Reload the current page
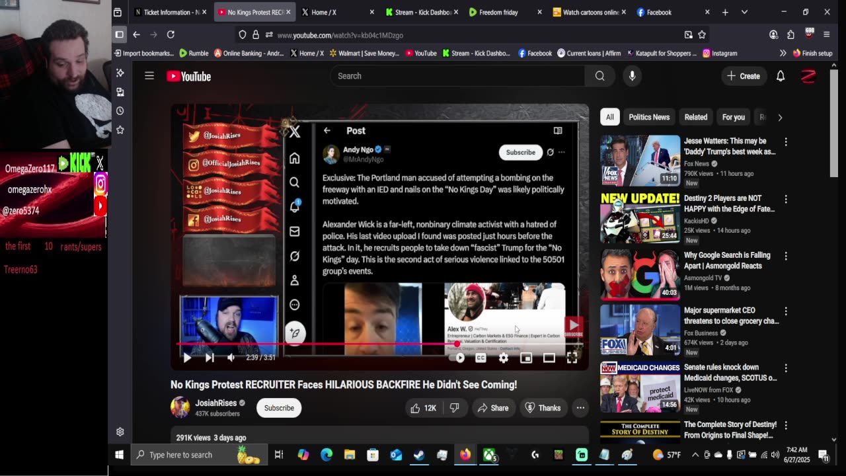 pyautogui.click(x=171, y=34)
